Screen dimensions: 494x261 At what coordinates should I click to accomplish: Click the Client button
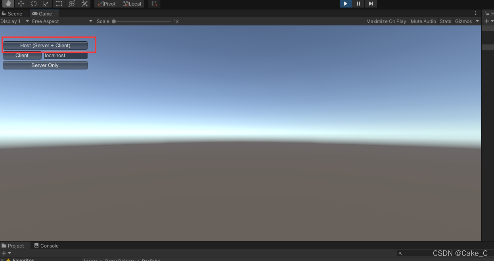point(22,56)
